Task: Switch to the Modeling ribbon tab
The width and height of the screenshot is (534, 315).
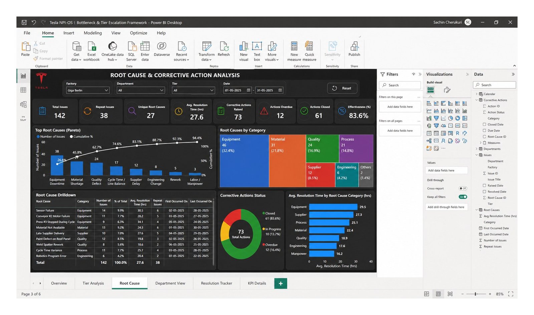Action: coord(93,33)
